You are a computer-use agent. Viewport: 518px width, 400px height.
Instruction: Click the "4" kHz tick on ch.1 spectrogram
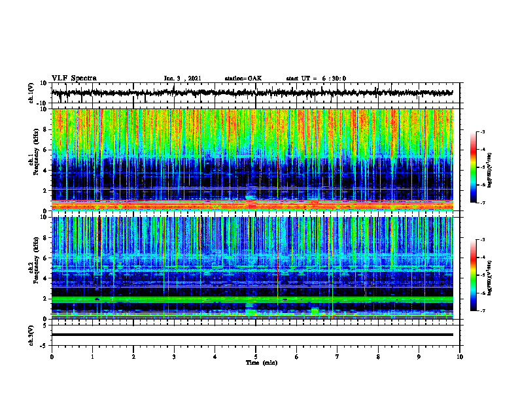click(45, 171)
